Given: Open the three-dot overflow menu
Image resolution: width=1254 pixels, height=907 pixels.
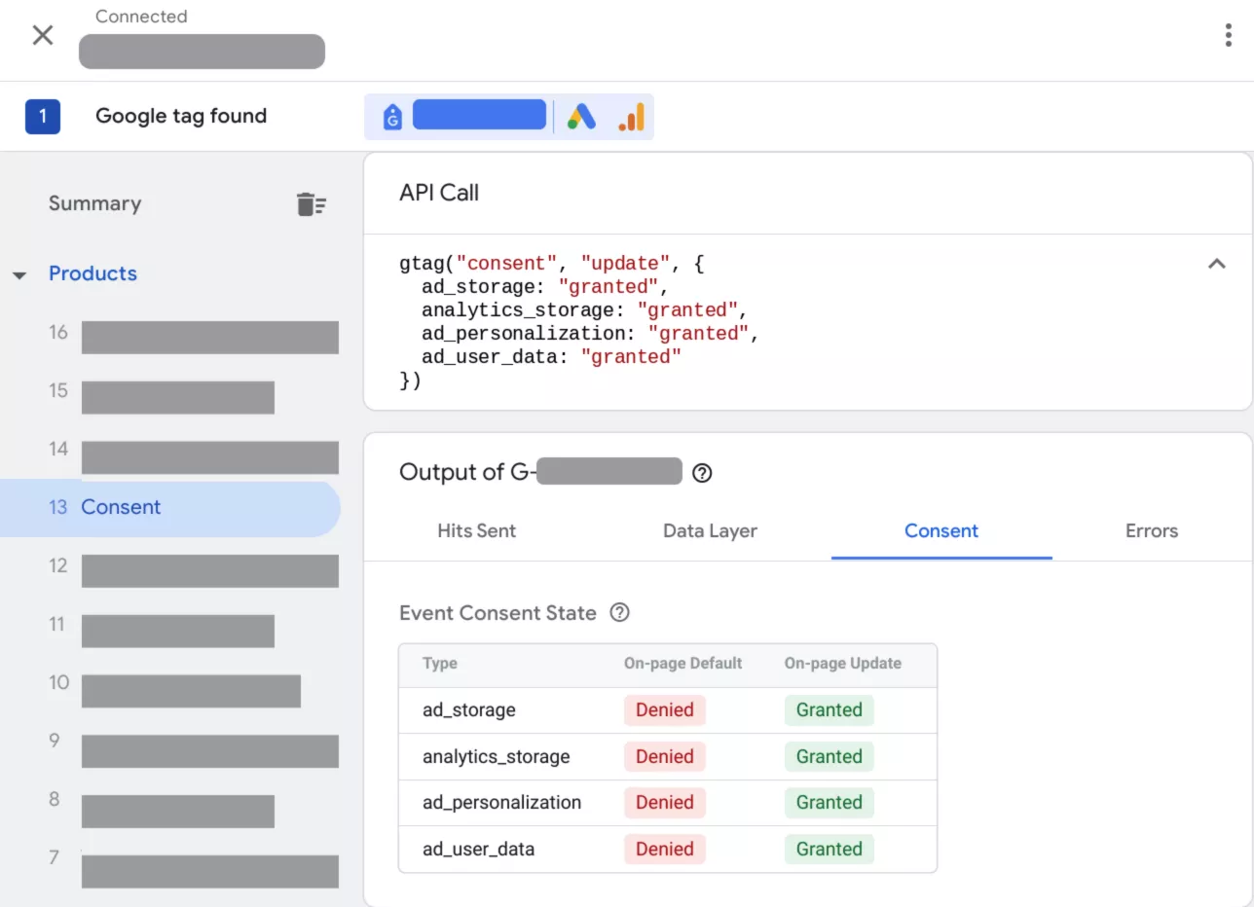Looking at the screenshot, I should pyautogui.click(x=1228, y=36).
